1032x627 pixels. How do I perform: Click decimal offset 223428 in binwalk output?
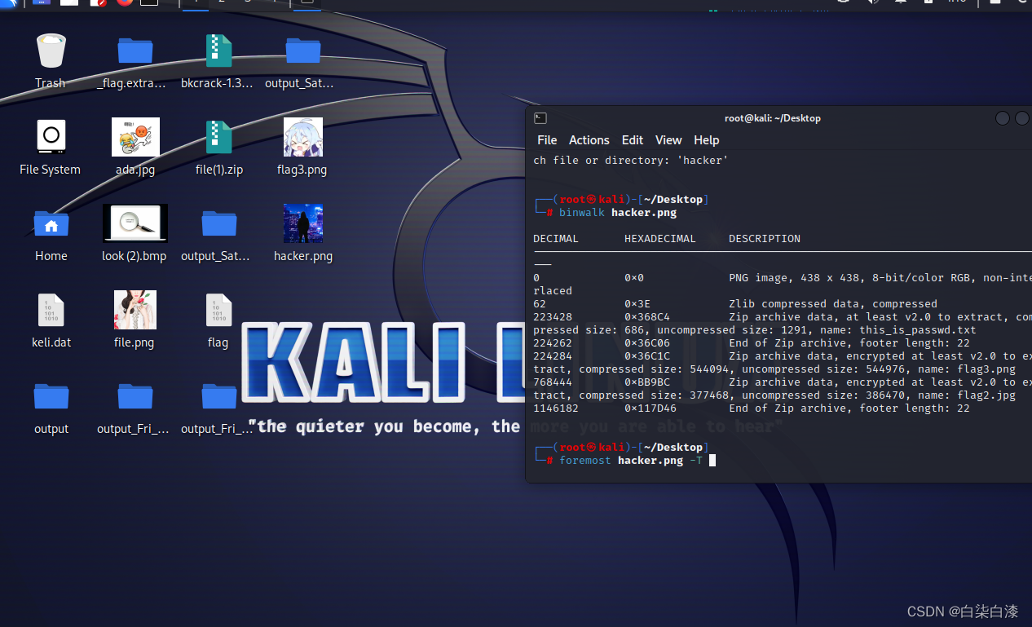[553, 317]
